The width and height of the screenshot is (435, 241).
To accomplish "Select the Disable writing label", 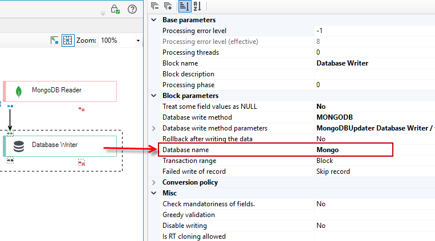I will pos(185,226).
